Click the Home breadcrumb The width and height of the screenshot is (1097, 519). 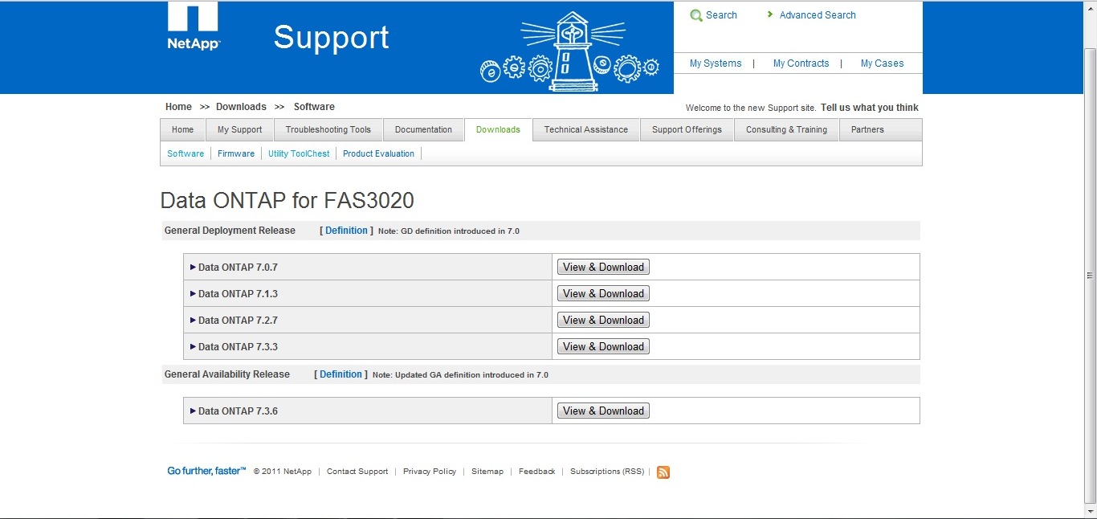(178, 107)
